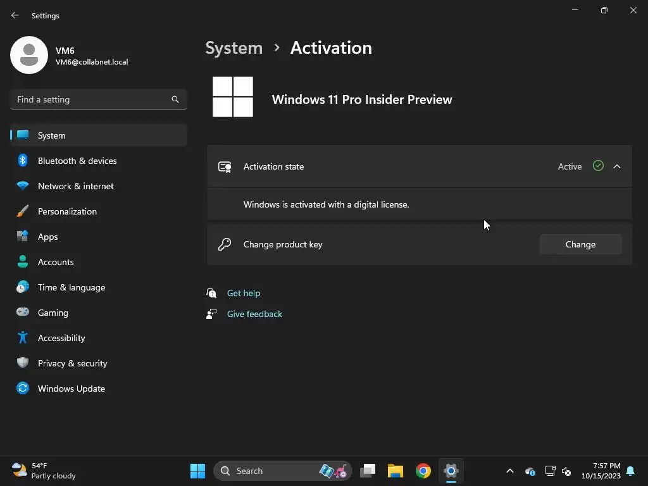Click the magnifier icon in Find a setting
The height and width of the screenshot is (486, 648).
pos(175,99)
